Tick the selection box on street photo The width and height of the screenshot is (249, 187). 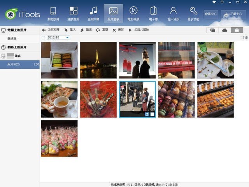click(152, 114)
